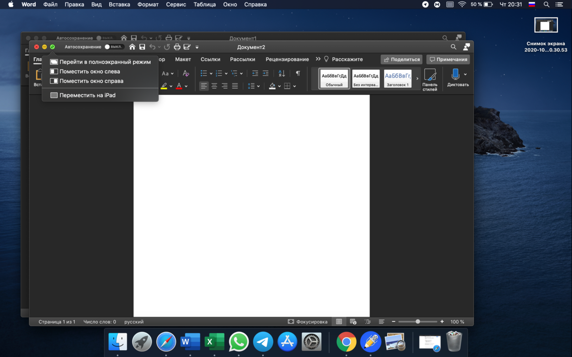Viewport: 572px width, 357px height.
Task: Click Страница 1 из 1 status indicator
Action: click(57, 322)
